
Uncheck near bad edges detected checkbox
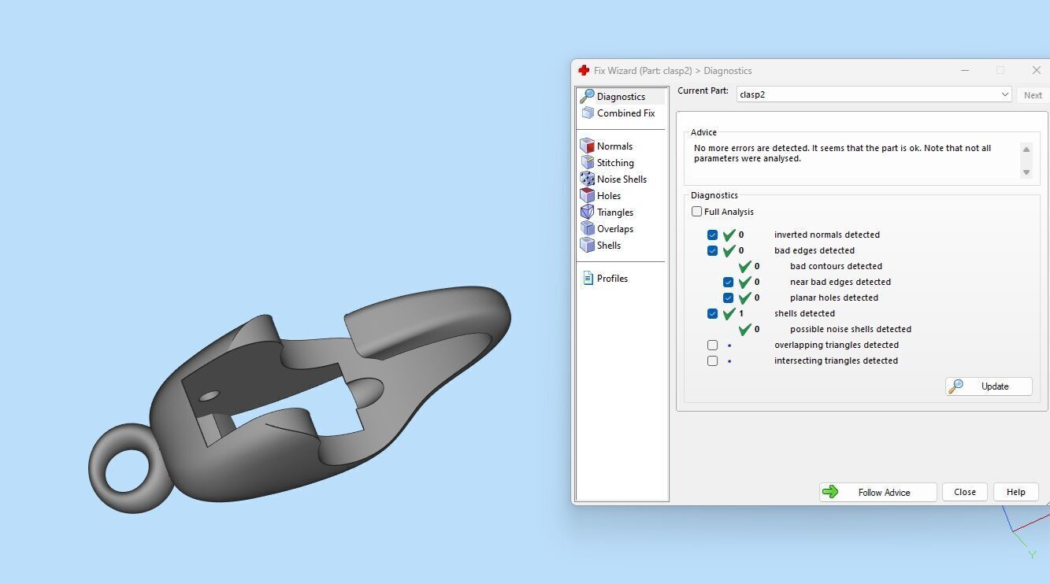728,282
